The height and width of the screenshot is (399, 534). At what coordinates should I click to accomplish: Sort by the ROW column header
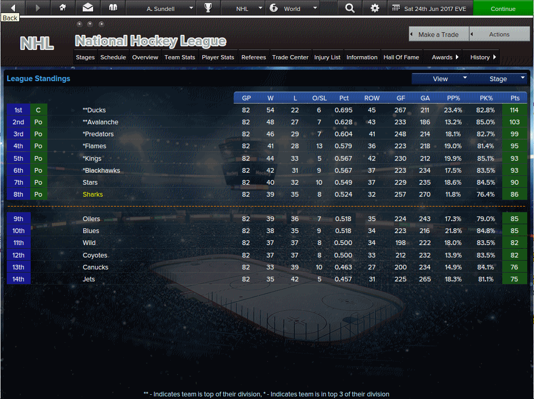pos(372,98)
